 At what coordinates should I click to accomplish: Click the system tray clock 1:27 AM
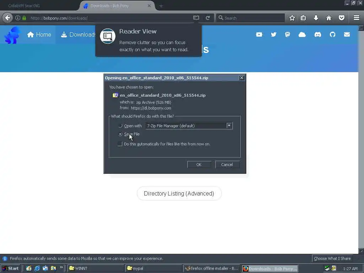350,269
